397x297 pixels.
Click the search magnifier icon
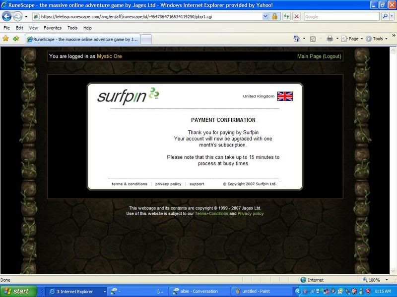pos(385,16)
